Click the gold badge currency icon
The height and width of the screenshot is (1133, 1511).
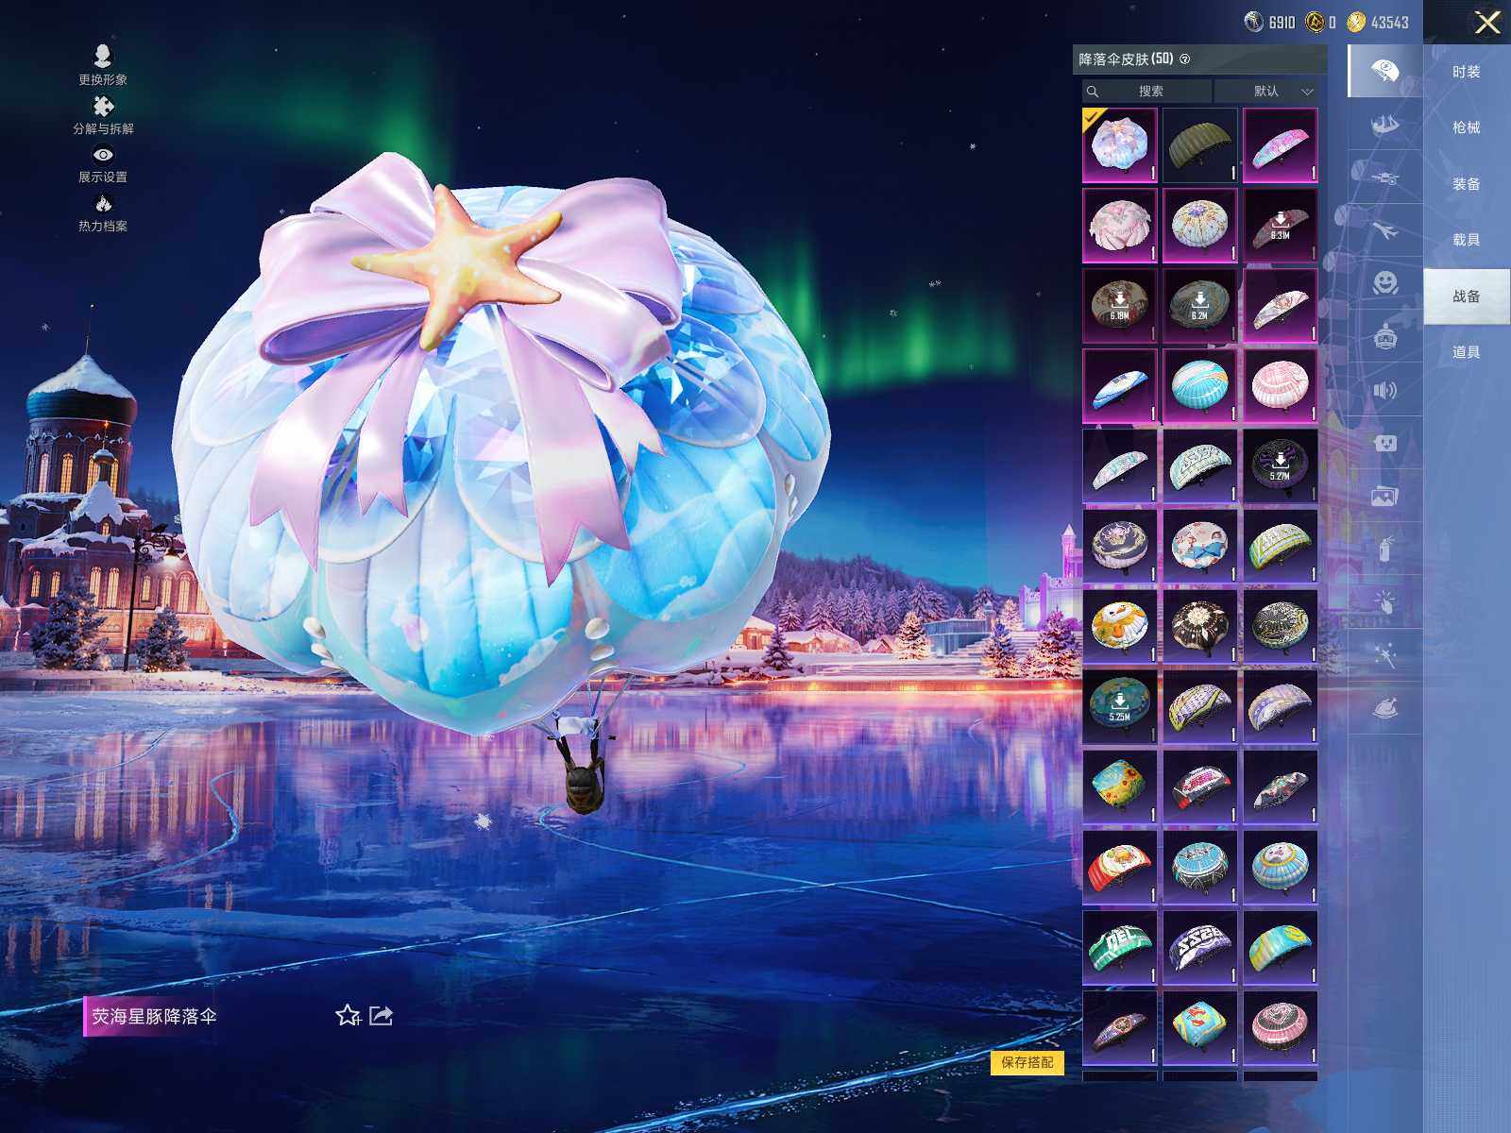(1315, 22)
